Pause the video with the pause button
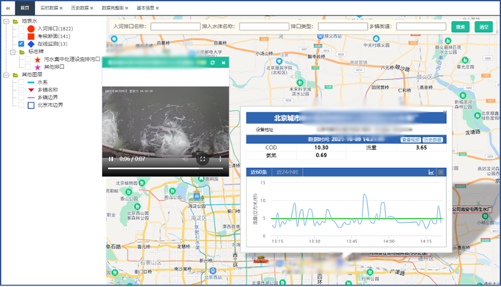501x287 pixels. click(x=111, y=159)
